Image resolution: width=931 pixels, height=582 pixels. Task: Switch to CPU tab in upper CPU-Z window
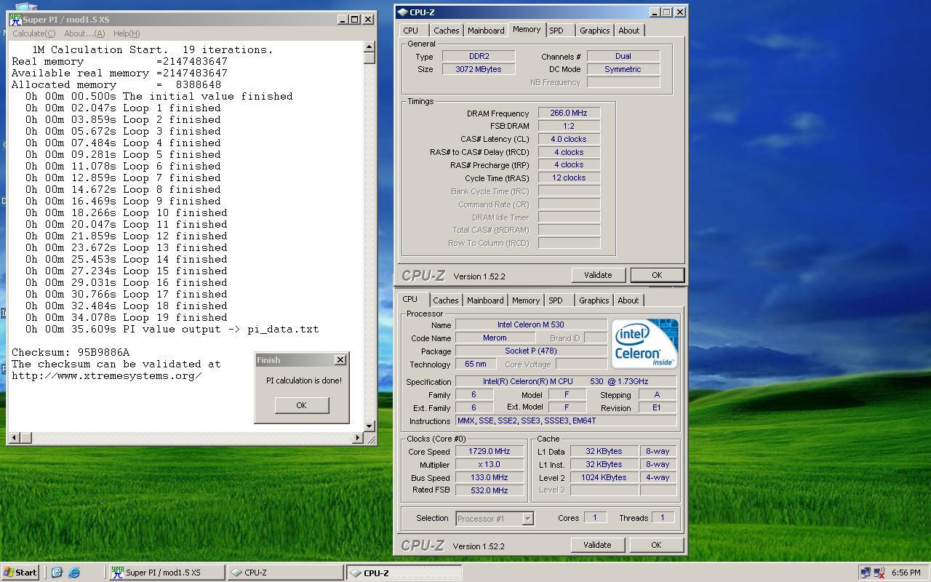(411, 31)
